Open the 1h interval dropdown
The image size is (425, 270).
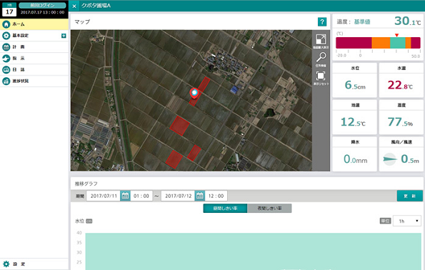point(407,221)
